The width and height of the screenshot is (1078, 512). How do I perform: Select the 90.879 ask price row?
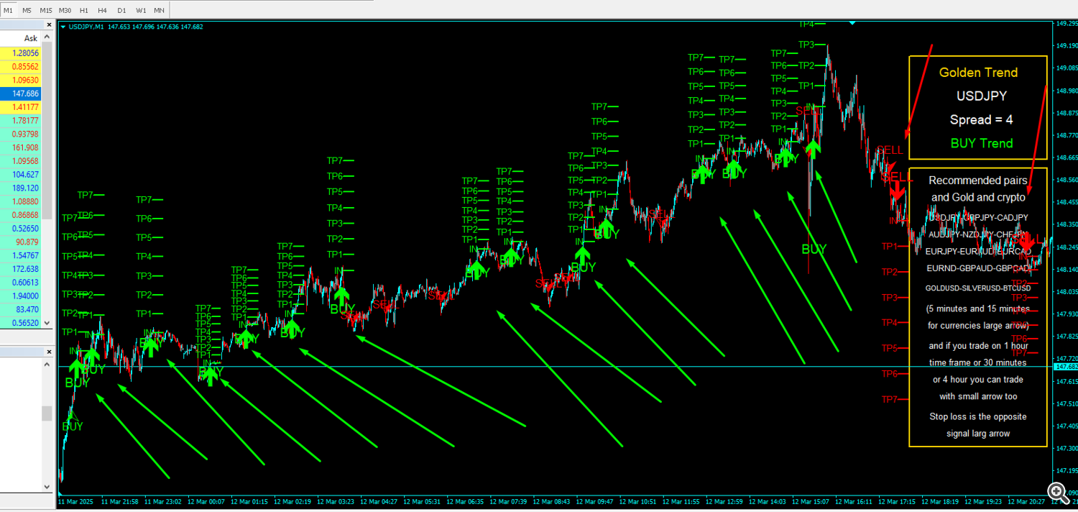[21, 242]
